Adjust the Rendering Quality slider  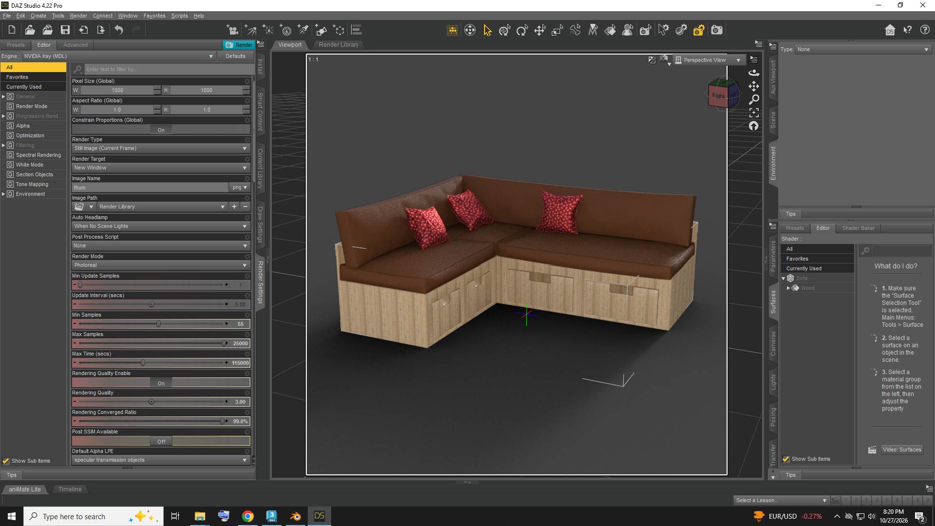click(151, 402)
